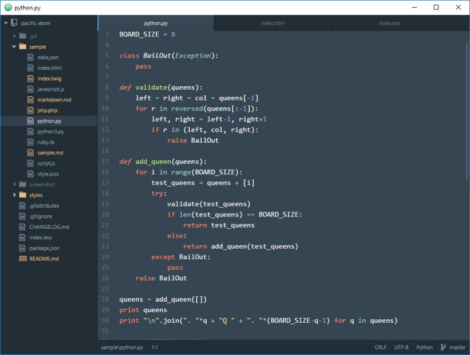Click the JavaScript icon next to javascript.js
470x355 pixels.
click(x=30, y=89)
